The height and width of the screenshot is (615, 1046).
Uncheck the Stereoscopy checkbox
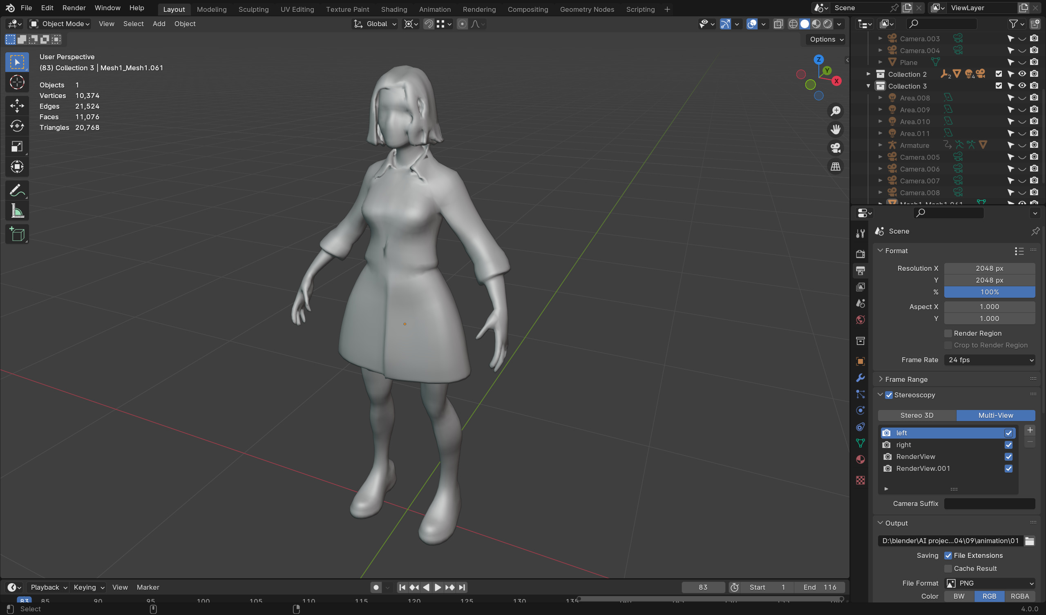pos(889,395)
